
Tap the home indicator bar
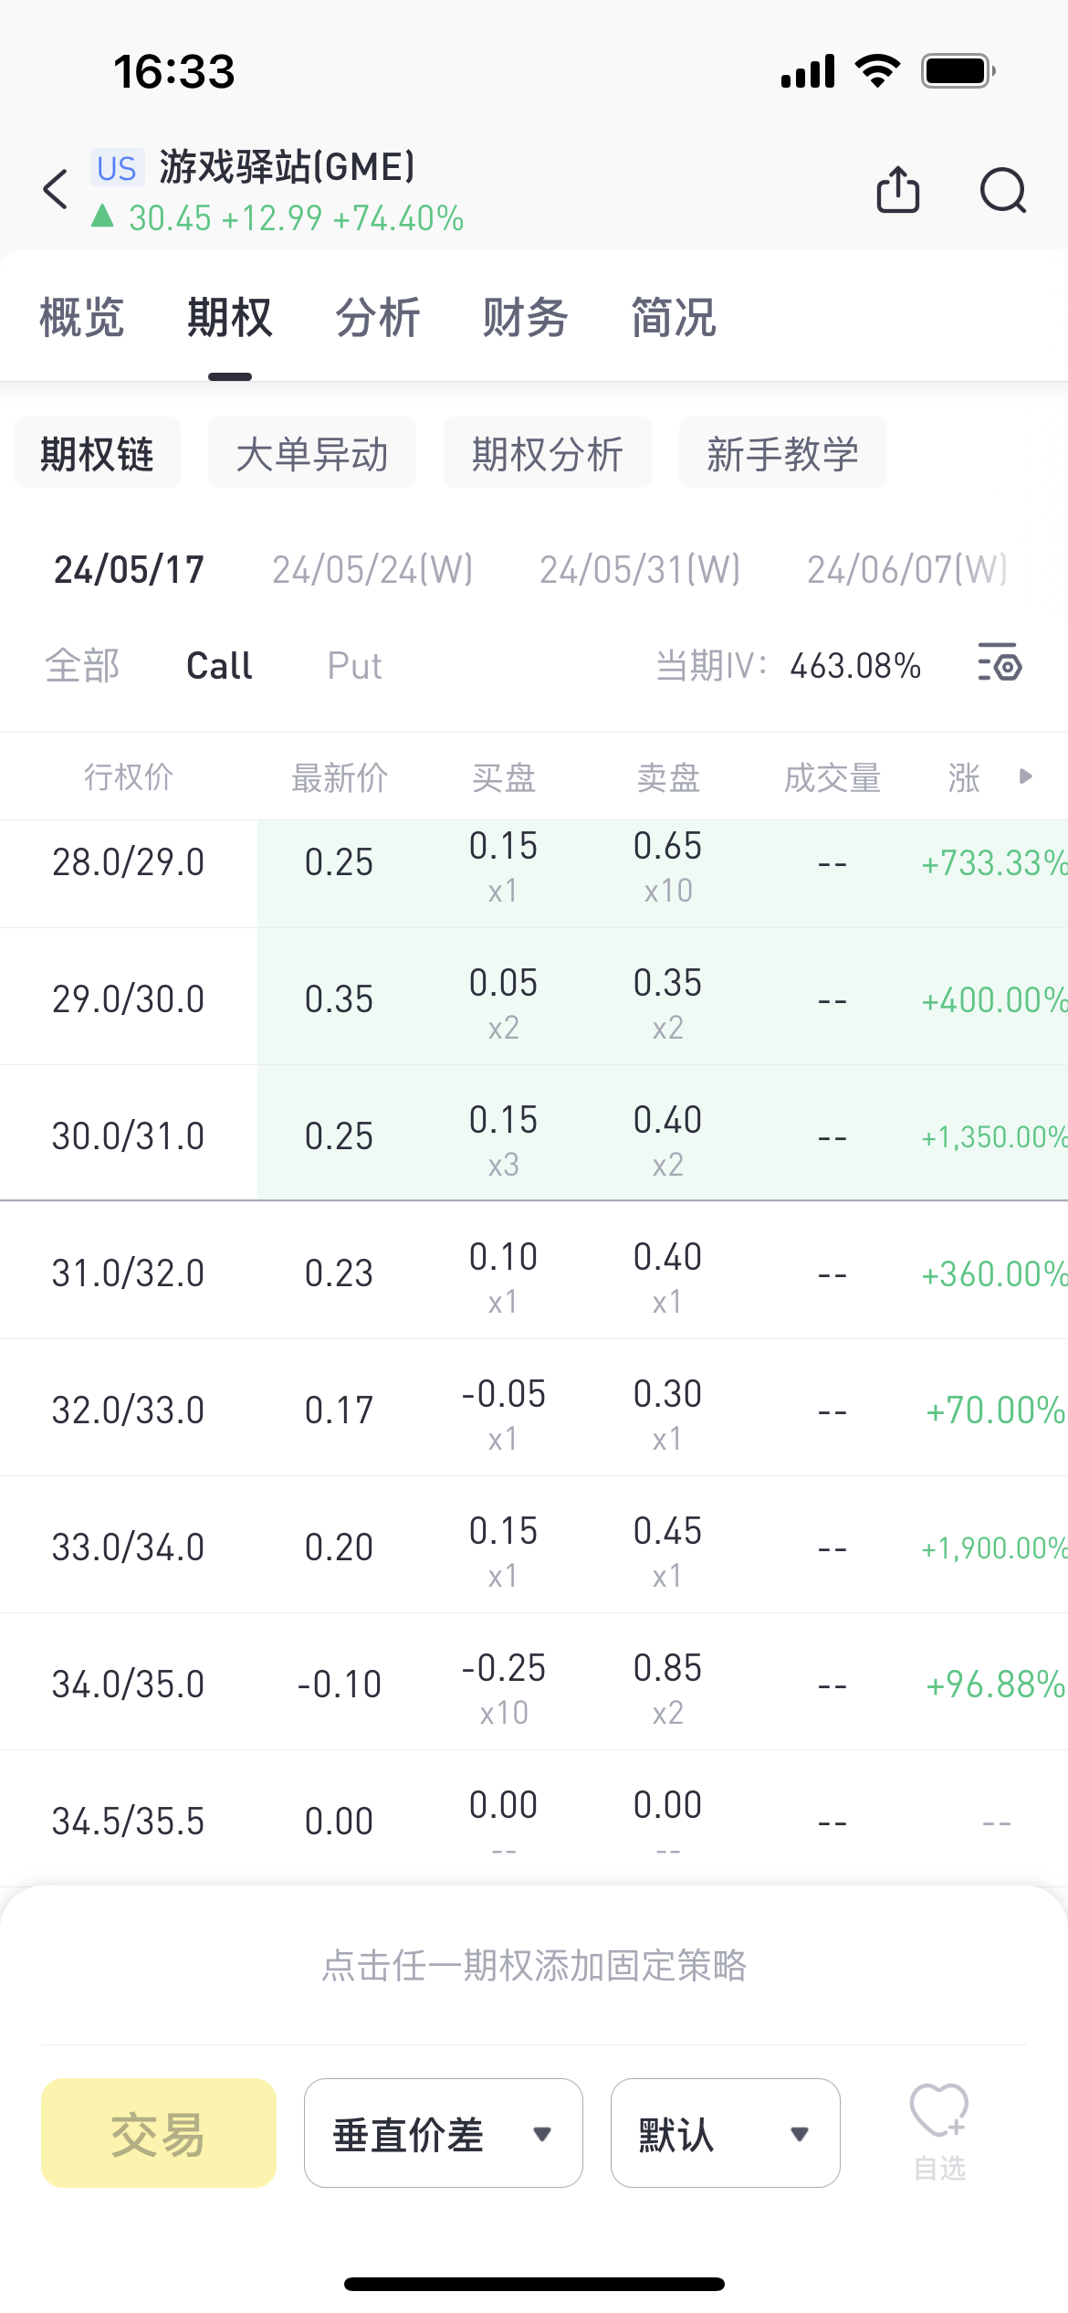click(x=534, y=2284)
